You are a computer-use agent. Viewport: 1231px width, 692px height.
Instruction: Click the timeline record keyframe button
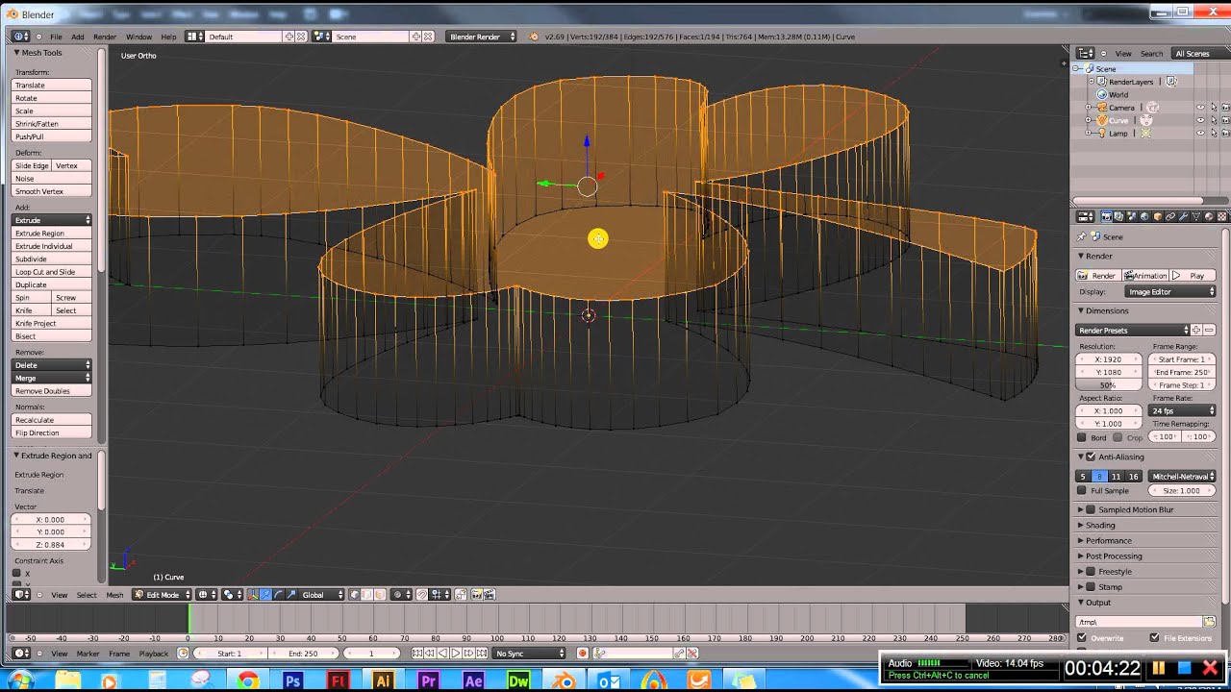click(x=583, y=654)
